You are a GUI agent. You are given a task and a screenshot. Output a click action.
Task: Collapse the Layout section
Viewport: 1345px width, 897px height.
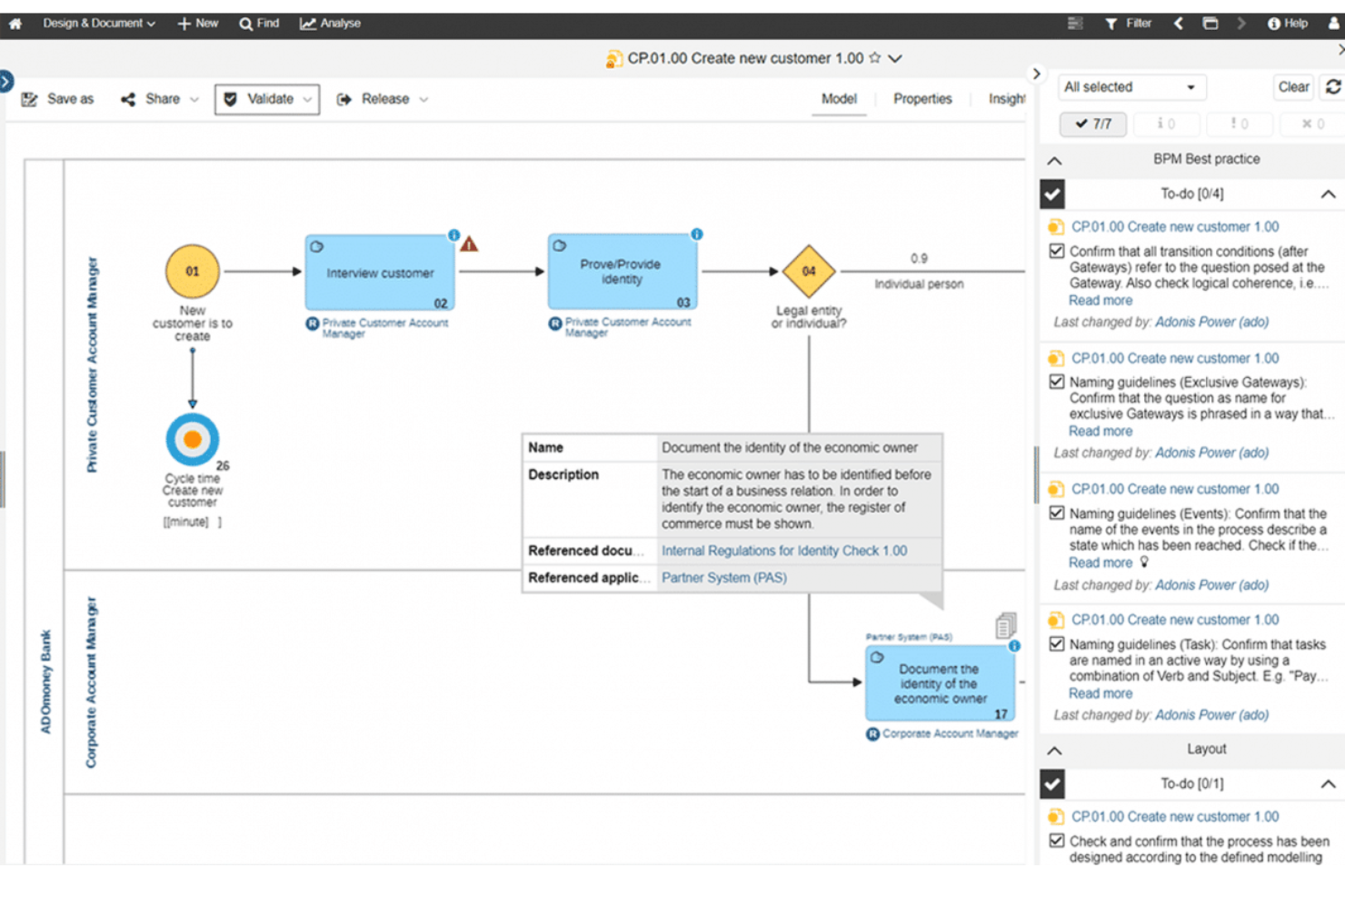pos(1054,751)
